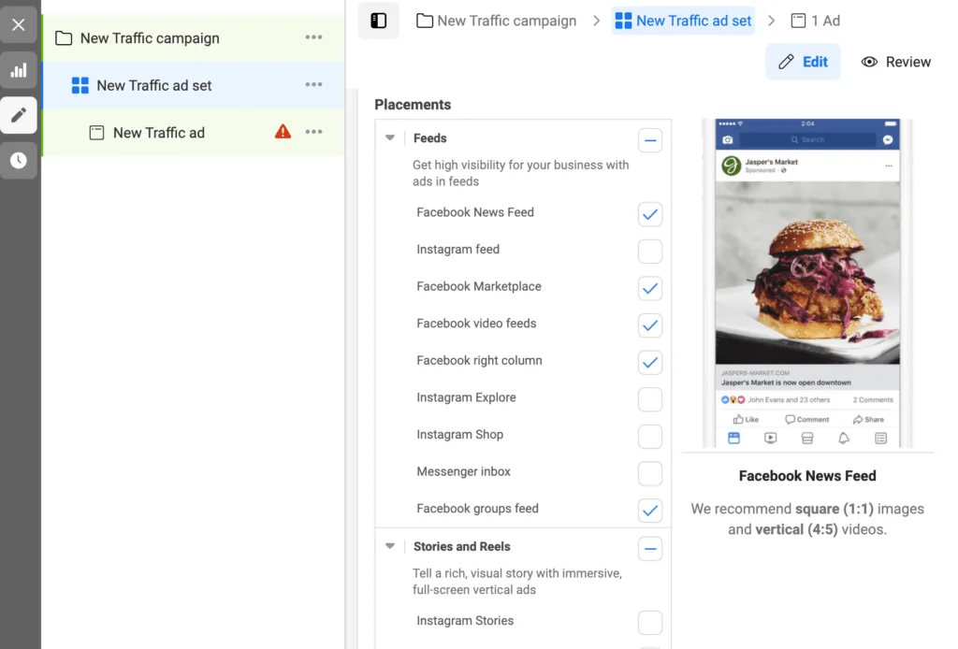Open three-dot options for New Traffic ad set
This screenshot has width=958, height=649.
pos(312,85)
